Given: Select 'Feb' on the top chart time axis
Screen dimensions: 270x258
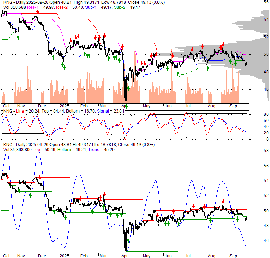Looking at the screenshot, I should [x=84, y=106].
